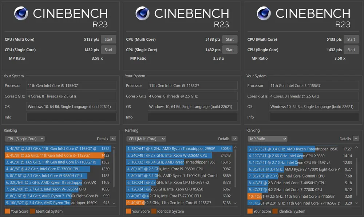Start the CPU (Single Core) test in middle panel
The width and height of the screenshot is (364, 217).
click(230, 50)
